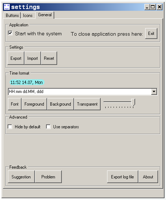Choose the Background color button
Image resolution: width=166 pixels, height=200 pixels.
(x=60, y=104)
